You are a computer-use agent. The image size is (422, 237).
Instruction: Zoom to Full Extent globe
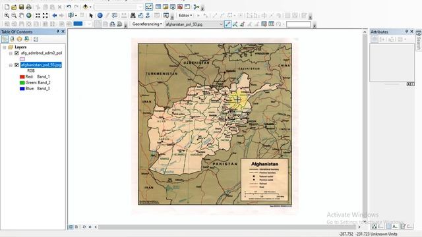pos(29,16)
